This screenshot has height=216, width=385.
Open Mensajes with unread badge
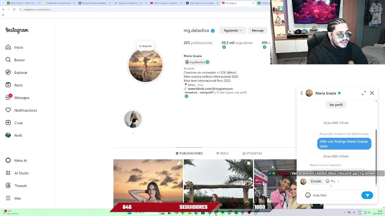[x=17, y=98]
